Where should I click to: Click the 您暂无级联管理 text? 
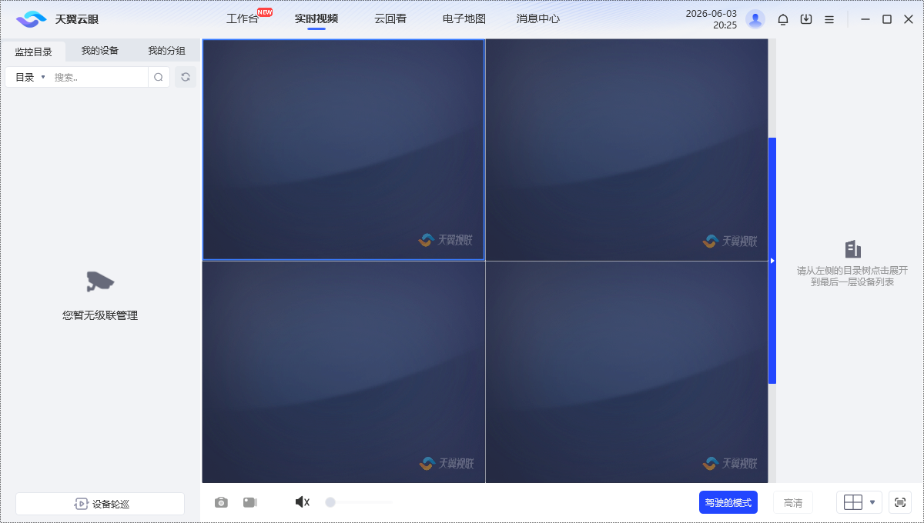pos(100,315)
